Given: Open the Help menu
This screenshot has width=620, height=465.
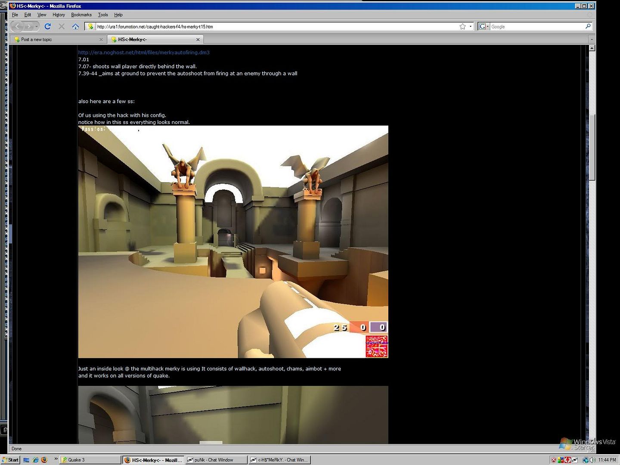Looking at the screenshot, I should click(118, 15).
